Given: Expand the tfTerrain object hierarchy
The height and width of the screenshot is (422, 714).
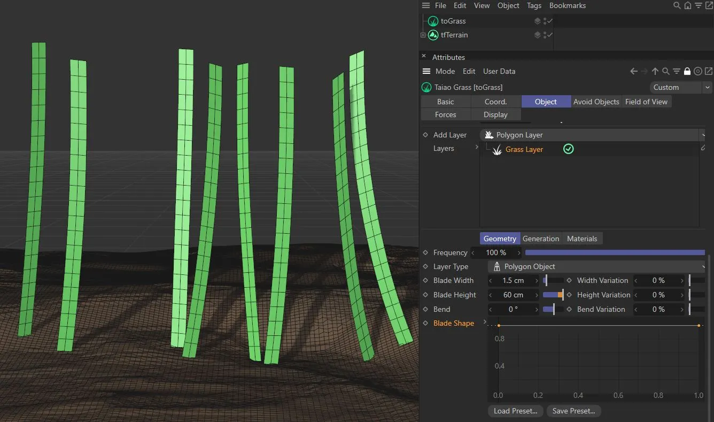Looking at the screenshot, I should click(422, 35).
